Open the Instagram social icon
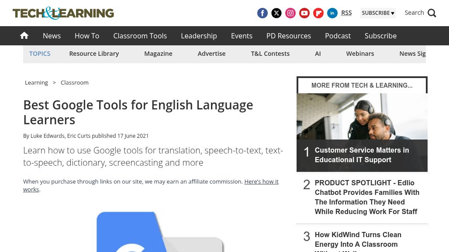Viewport: 449px width, 252px height. tap(290, 13)
